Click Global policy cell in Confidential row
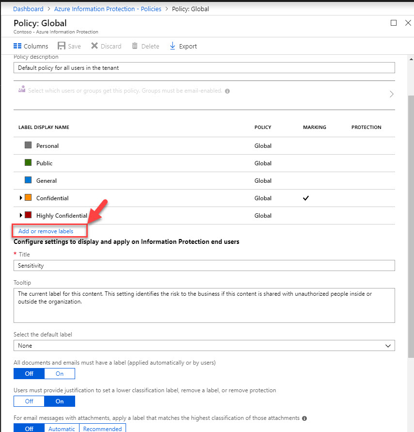Viewport: 414px width, 432px height. (263, 198)
